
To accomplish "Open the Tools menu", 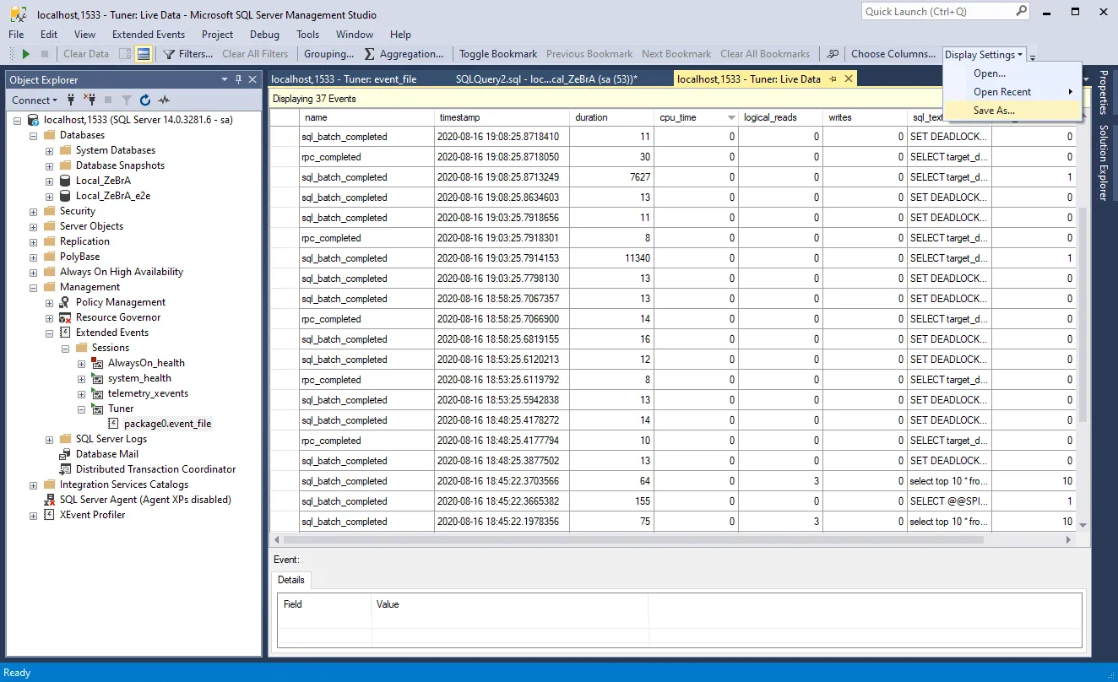I will [307, 35].
